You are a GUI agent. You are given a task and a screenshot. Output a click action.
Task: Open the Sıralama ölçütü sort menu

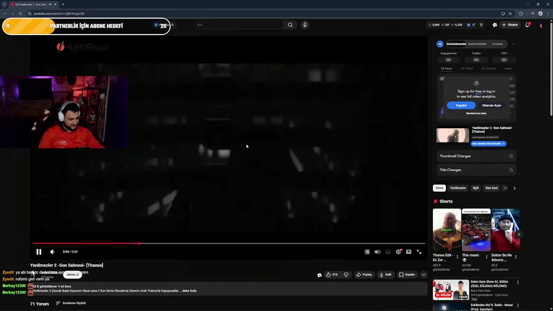71,303
